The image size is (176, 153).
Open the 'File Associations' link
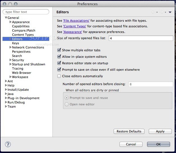76,21
